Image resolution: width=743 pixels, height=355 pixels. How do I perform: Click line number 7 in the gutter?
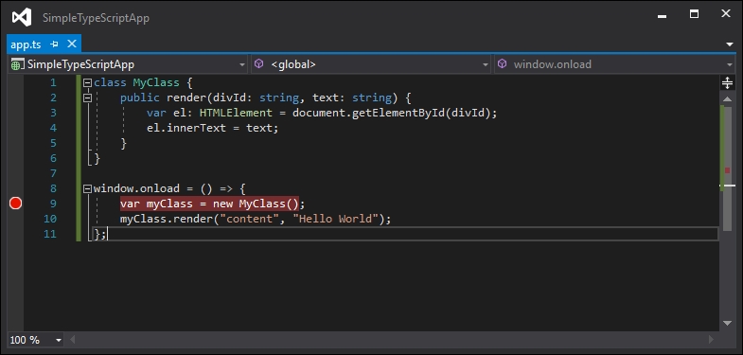point(53,173)
